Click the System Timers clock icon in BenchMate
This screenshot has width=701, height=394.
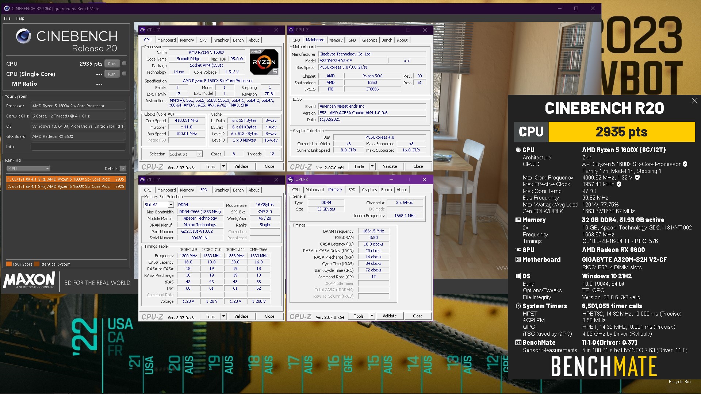pos(518,306)
